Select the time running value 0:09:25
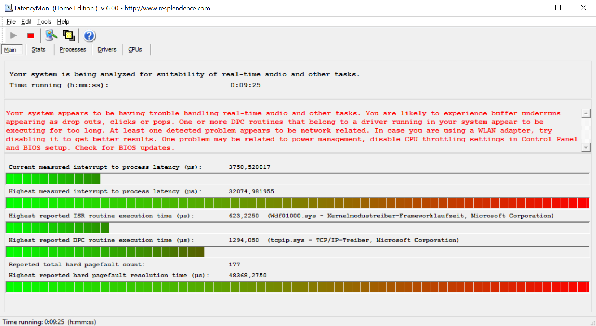 pyautogui.click(x=245, y=85)
